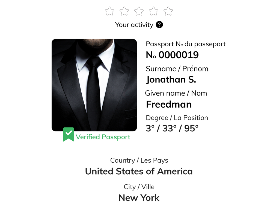Viewport: 273px width, 204px height.
Task: Click the green verified checkmark badge
Action: 69,134
